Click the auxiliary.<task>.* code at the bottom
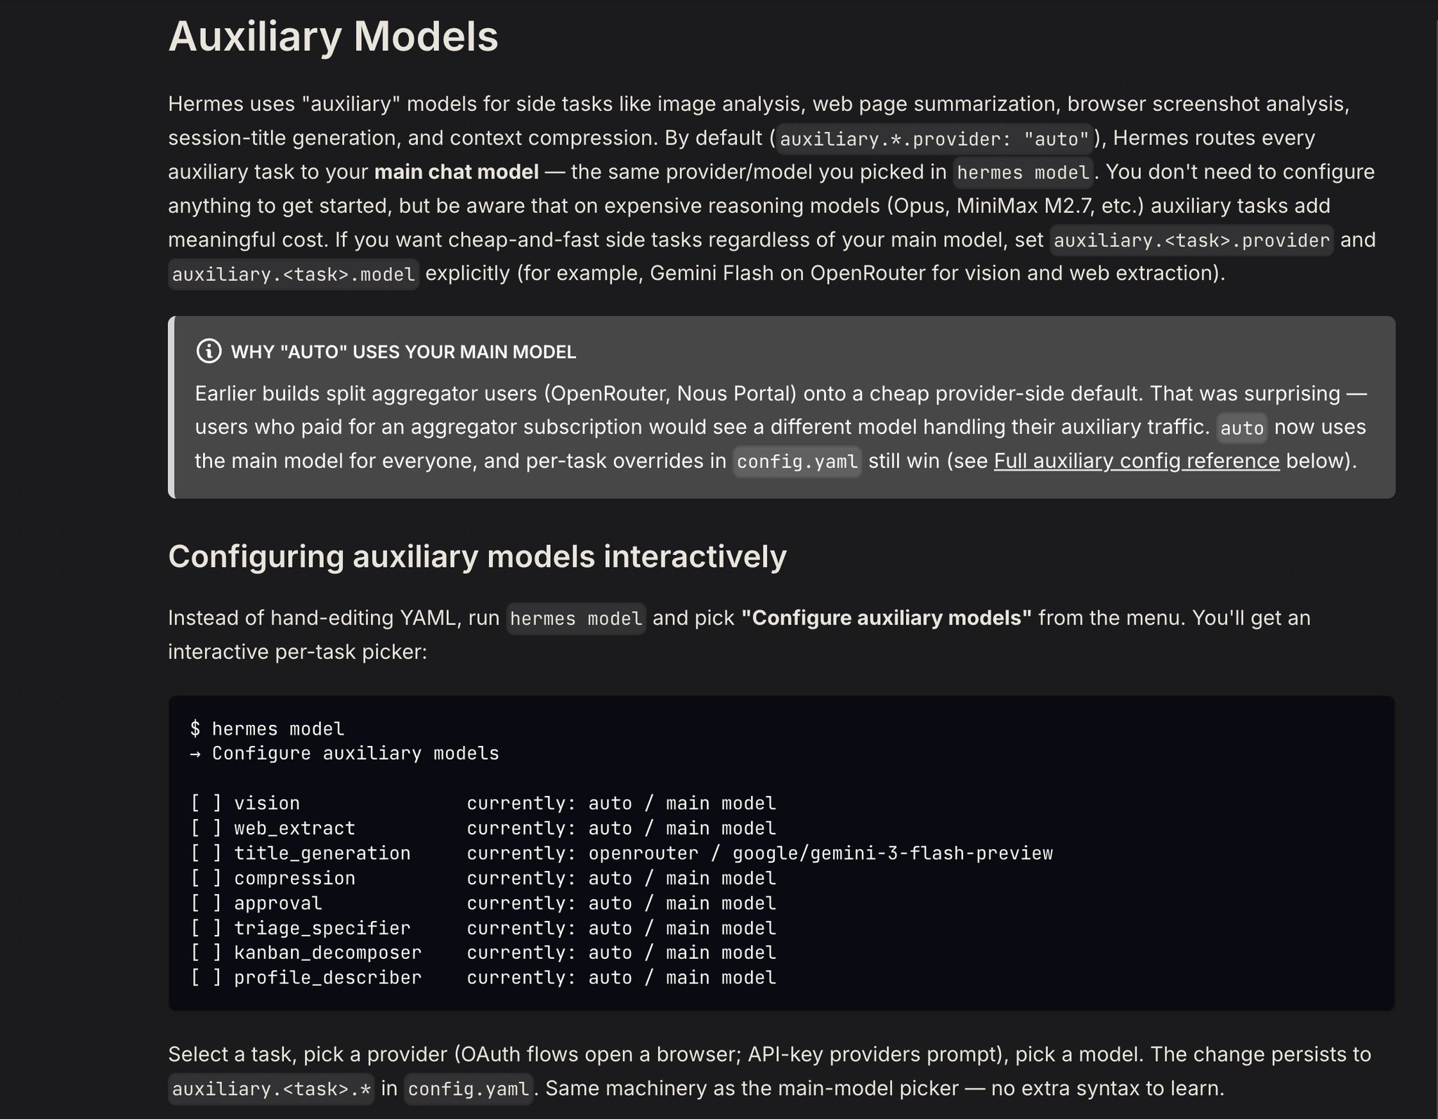 pos(271,1089)
